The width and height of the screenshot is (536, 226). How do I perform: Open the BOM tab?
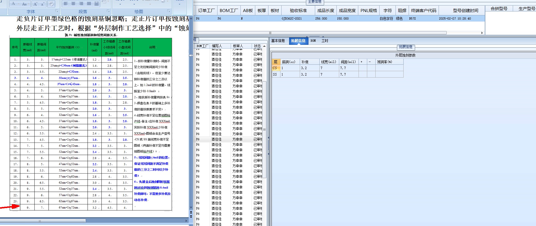(313, 41)
